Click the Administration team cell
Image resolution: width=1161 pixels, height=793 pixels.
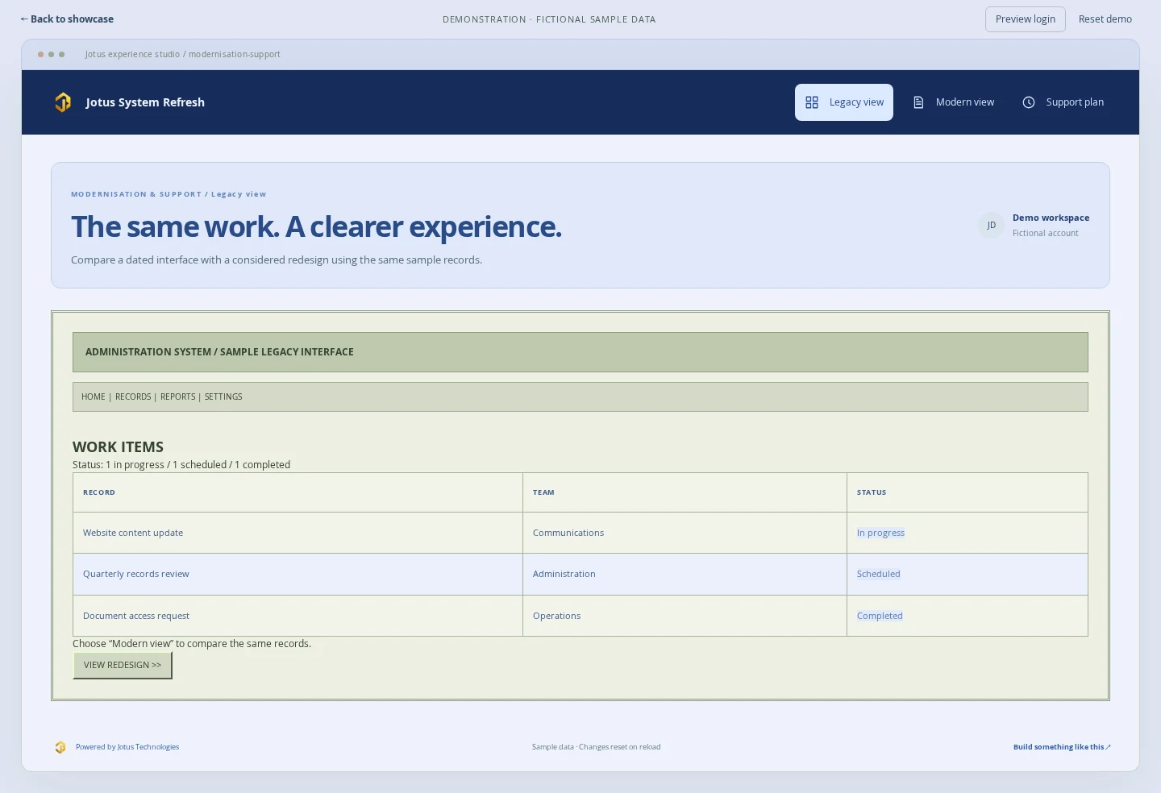click(x=685, y=574)
